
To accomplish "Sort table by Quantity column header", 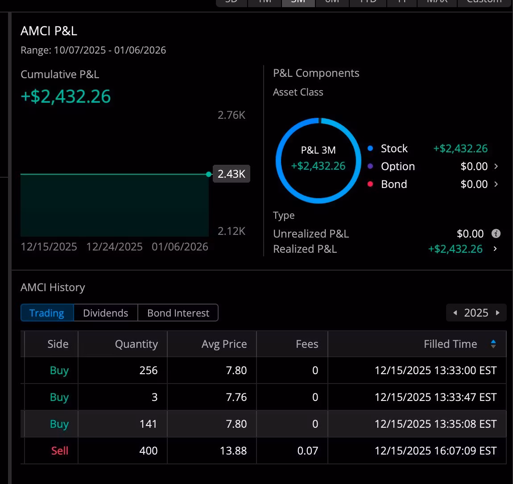I will 136,344.
